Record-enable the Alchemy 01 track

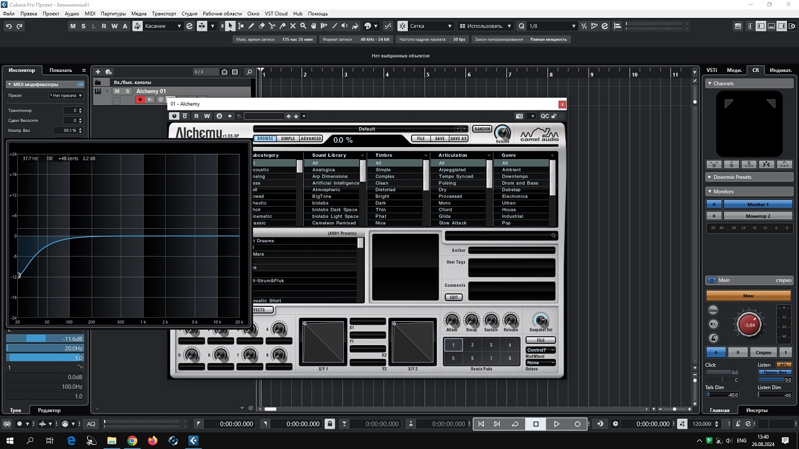pos(140,100)
